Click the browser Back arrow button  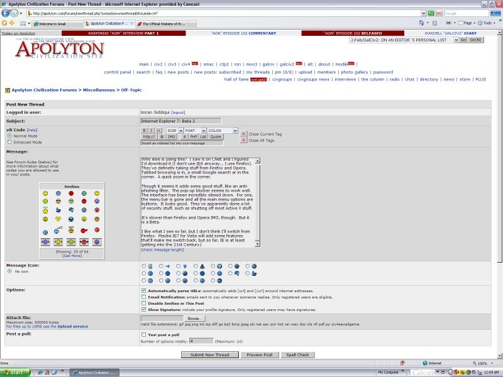[6, 13]
